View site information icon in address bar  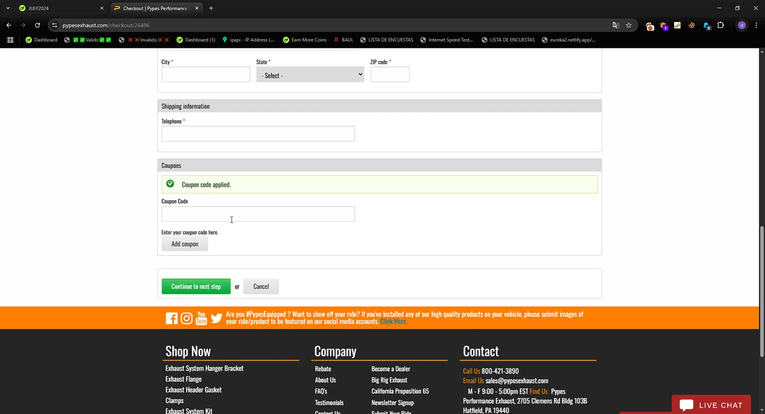coord(55,25)
